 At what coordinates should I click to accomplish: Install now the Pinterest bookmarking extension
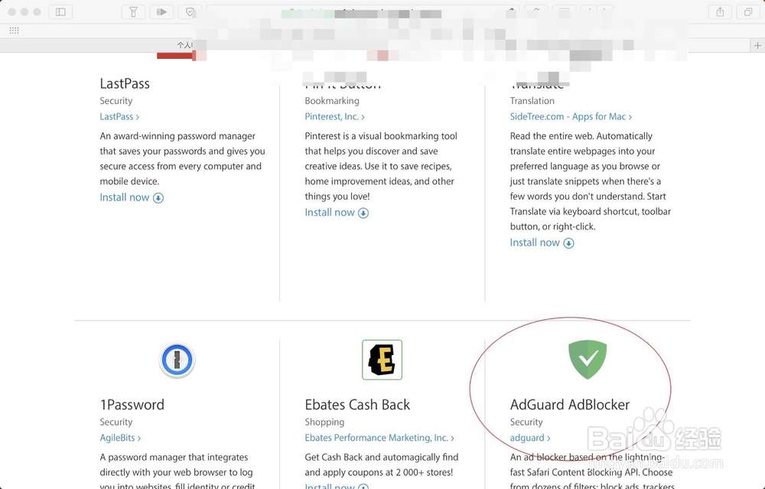click(337, 213)
